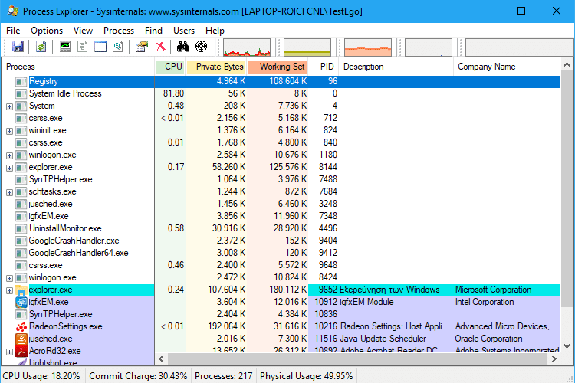Click the Java icon of jusched.exe PID 11516
Screen dimensions: 575x383
[21, 339]
